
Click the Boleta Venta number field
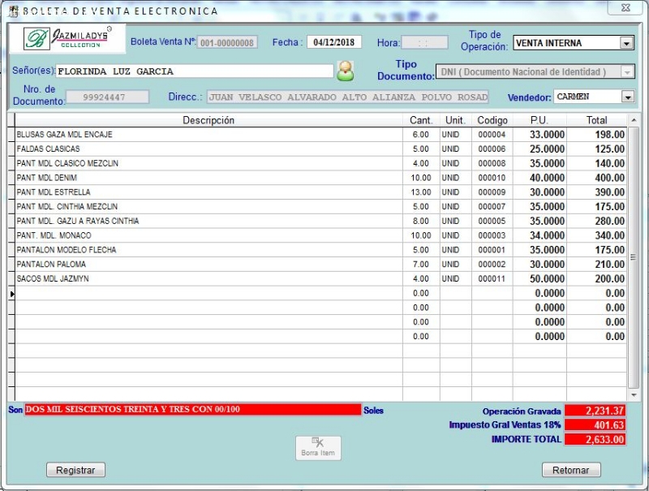(227, 42)
